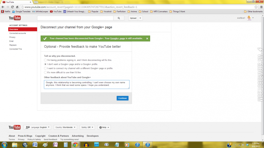Open Email settings in sidebar
Image resolution: width=264 pixels, height=148 pixels.
11,41
